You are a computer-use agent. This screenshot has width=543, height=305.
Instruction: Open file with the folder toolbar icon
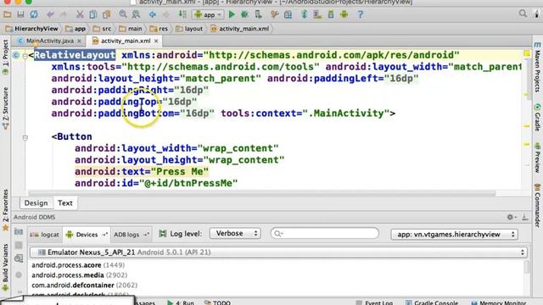click(8, 14)
